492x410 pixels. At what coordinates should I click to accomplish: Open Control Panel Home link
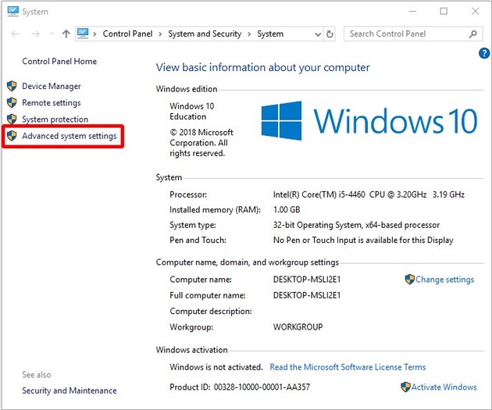(59, 62)
